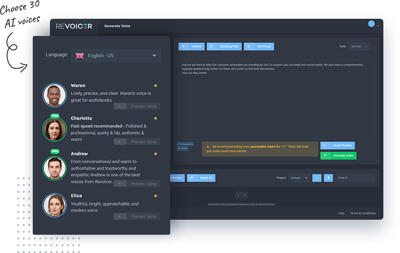This screenshot has width=400, height=253.
Task: Toggle the favorite star for Waren
Action: pyautogui.click(x=156, y=85)
